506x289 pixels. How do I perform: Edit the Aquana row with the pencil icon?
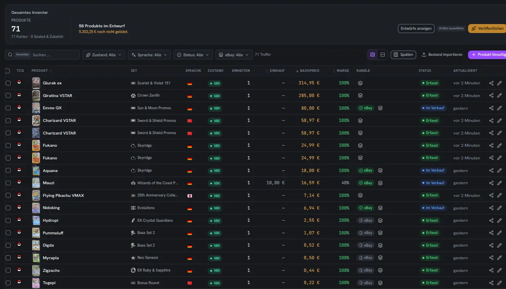(x=499, y=170)
